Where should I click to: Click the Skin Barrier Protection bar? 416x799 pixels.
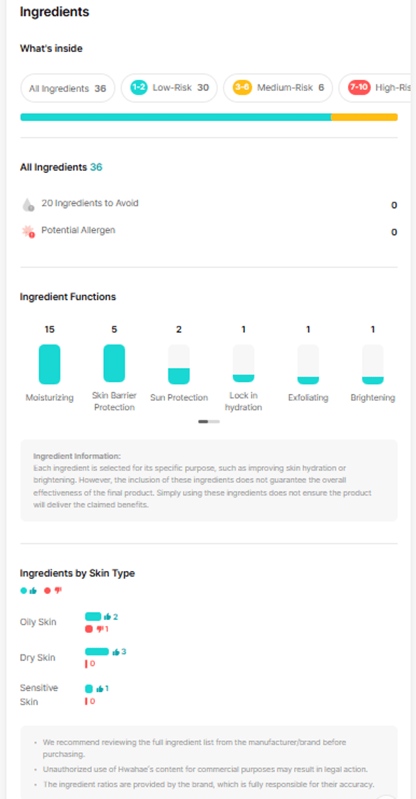pos(114,363)
